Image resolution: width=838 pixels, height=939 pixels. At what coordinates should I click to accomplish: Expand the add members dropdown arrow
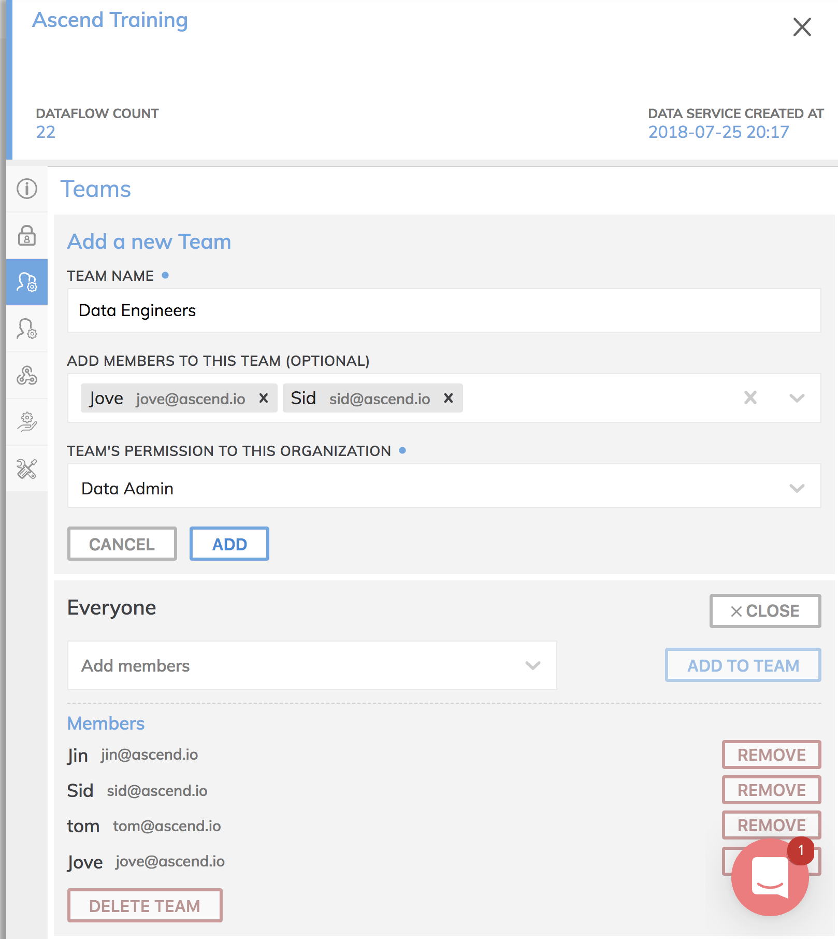(x=797, y=398)
